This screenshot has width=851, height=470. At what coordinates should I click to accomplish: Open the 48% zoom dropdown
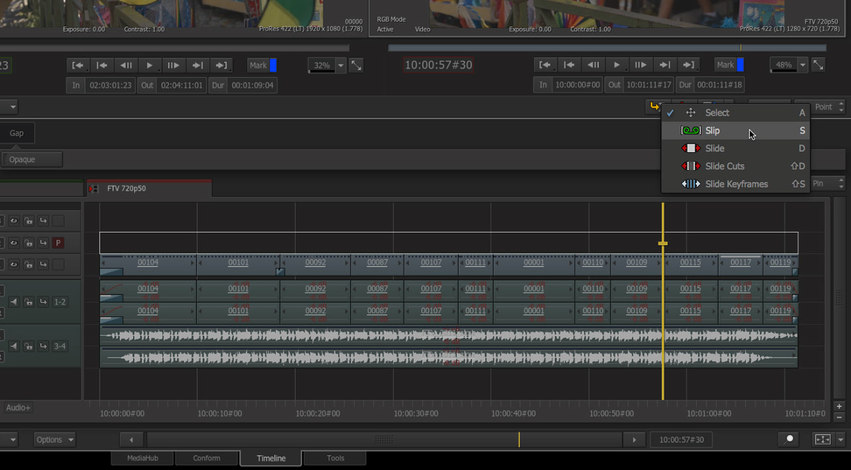pyautogui.click(x=802, y=65)
